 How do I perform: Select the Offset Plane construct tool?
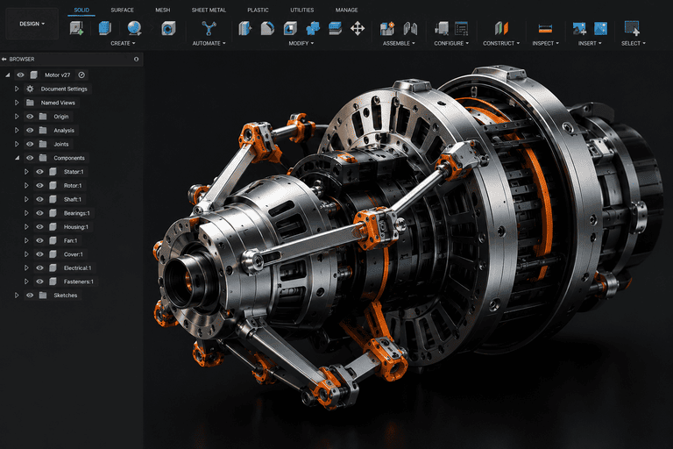501,28
